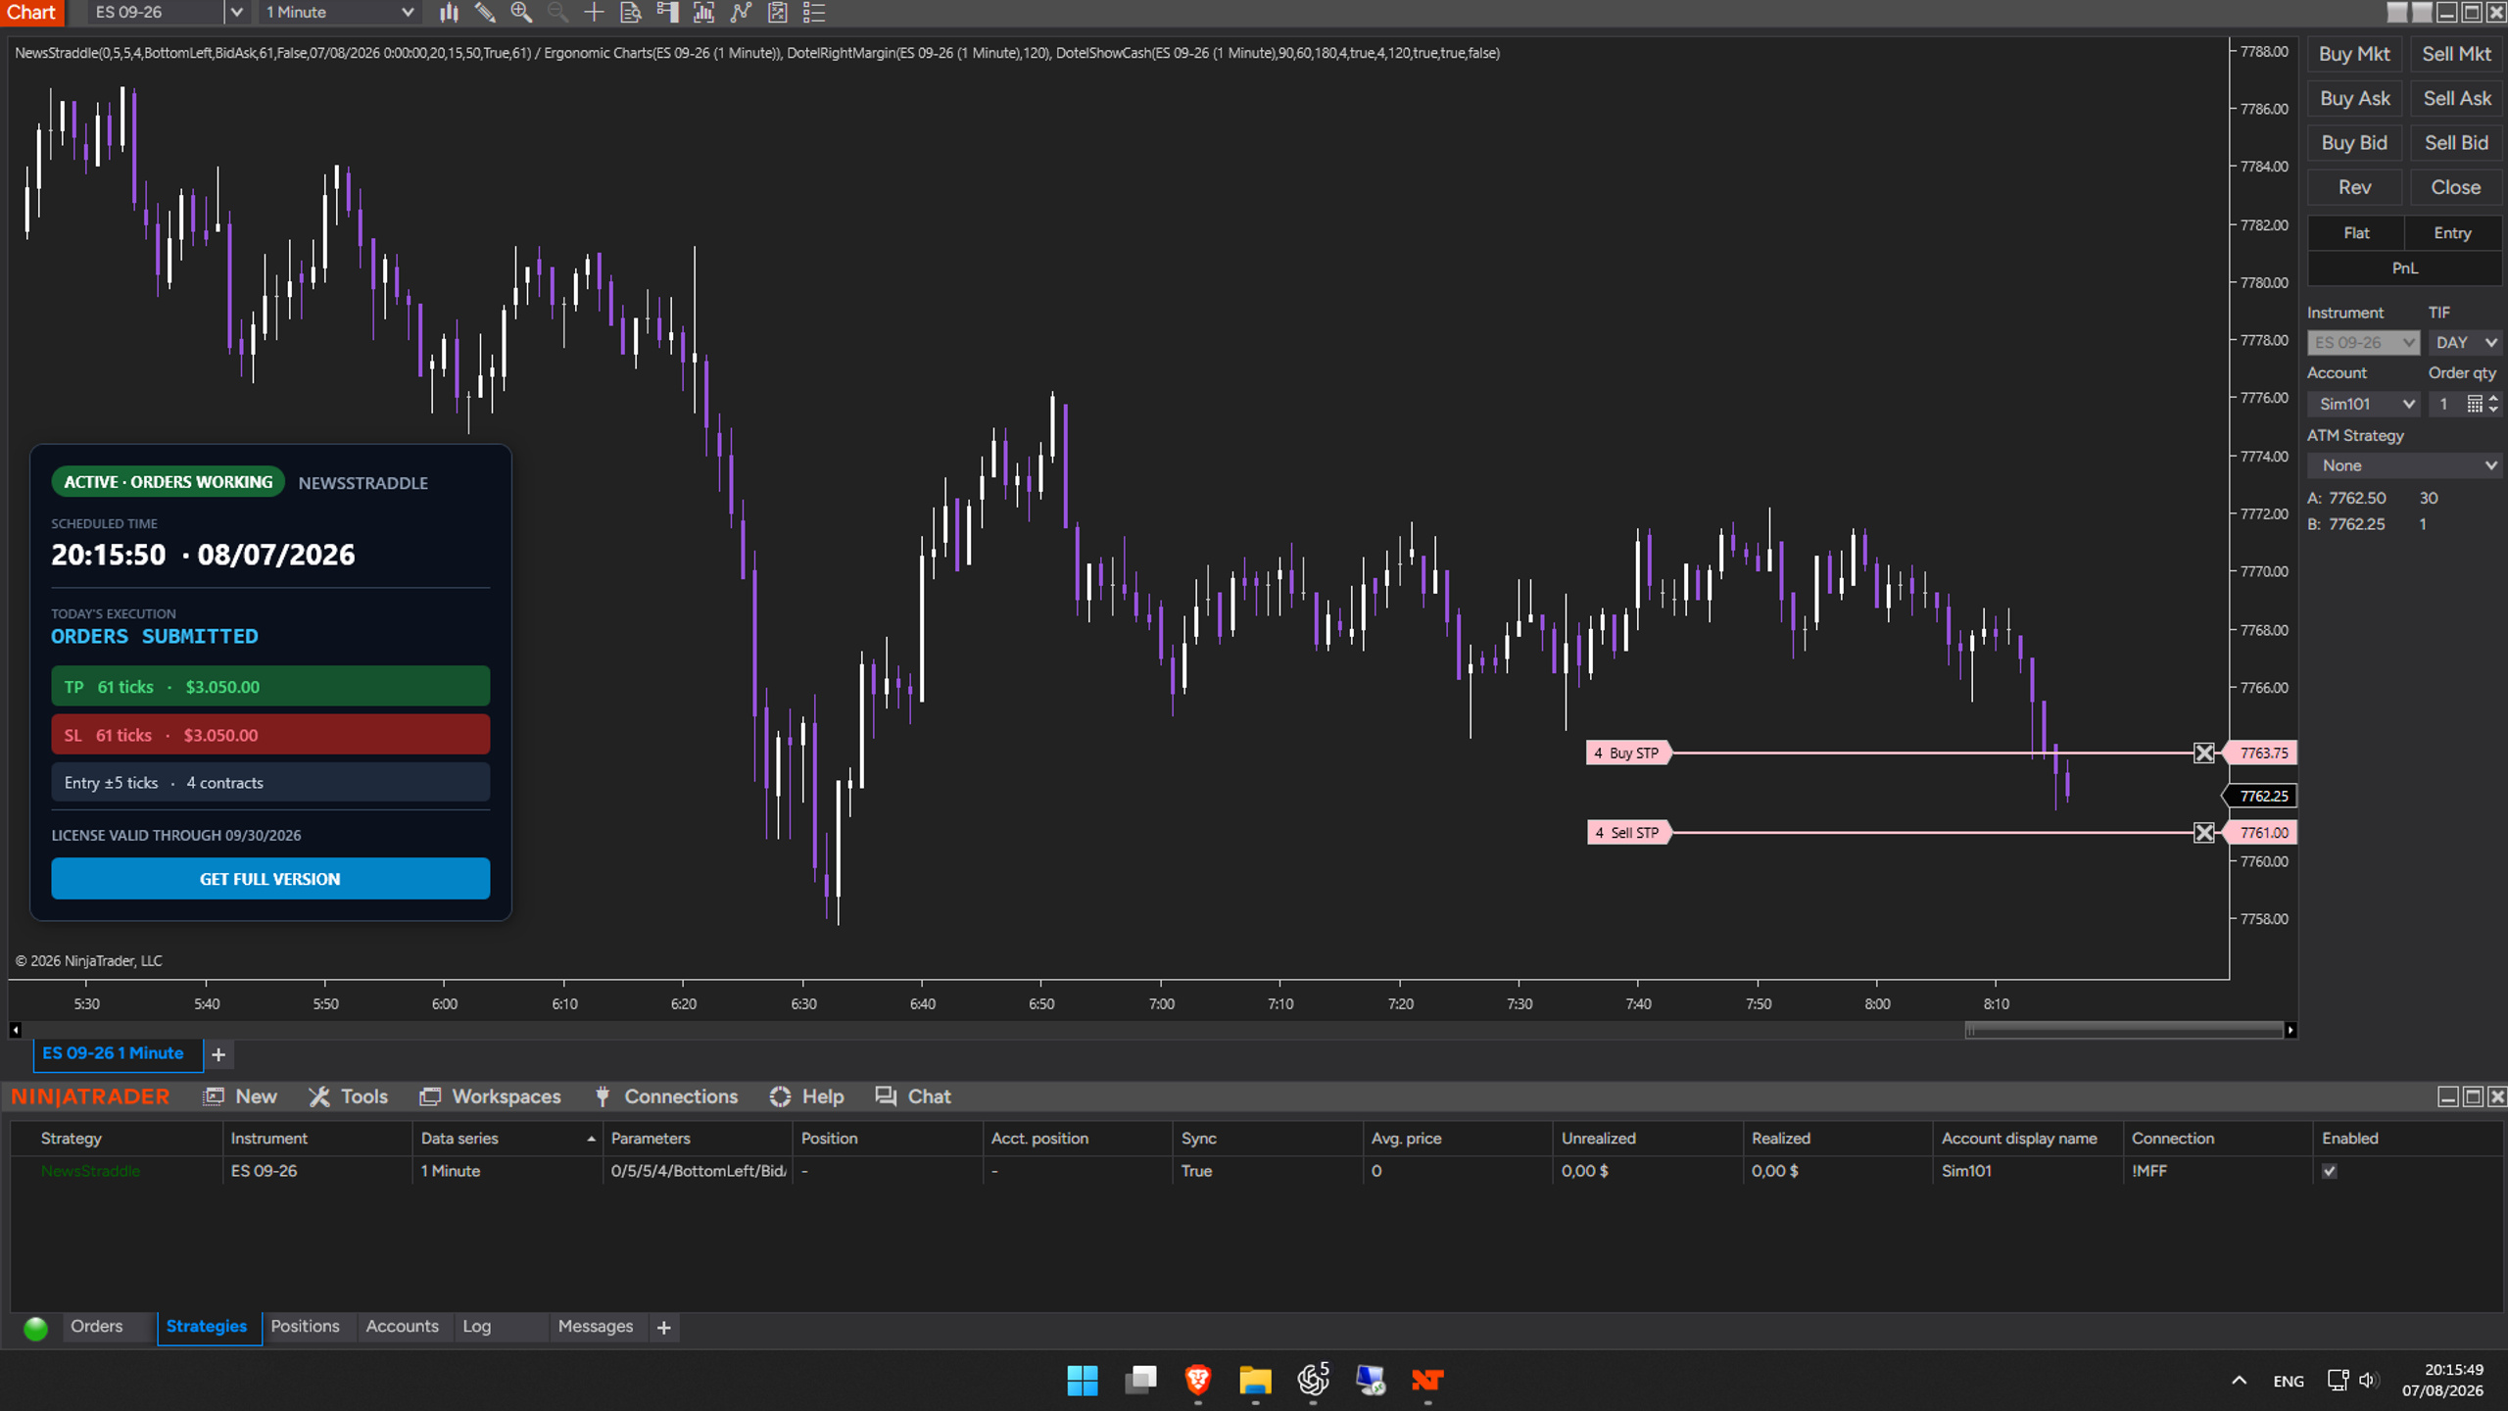Screen dimensions: 2508x1411
Task: Select the drawing tools pencil icon
Action: [x=485, y=13]
